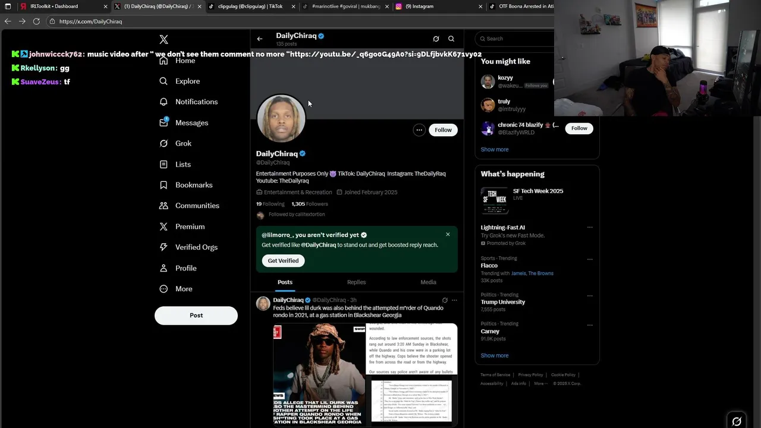Click the floating Grok button at bottom right
761x428 pixels.
pos(737,421)
